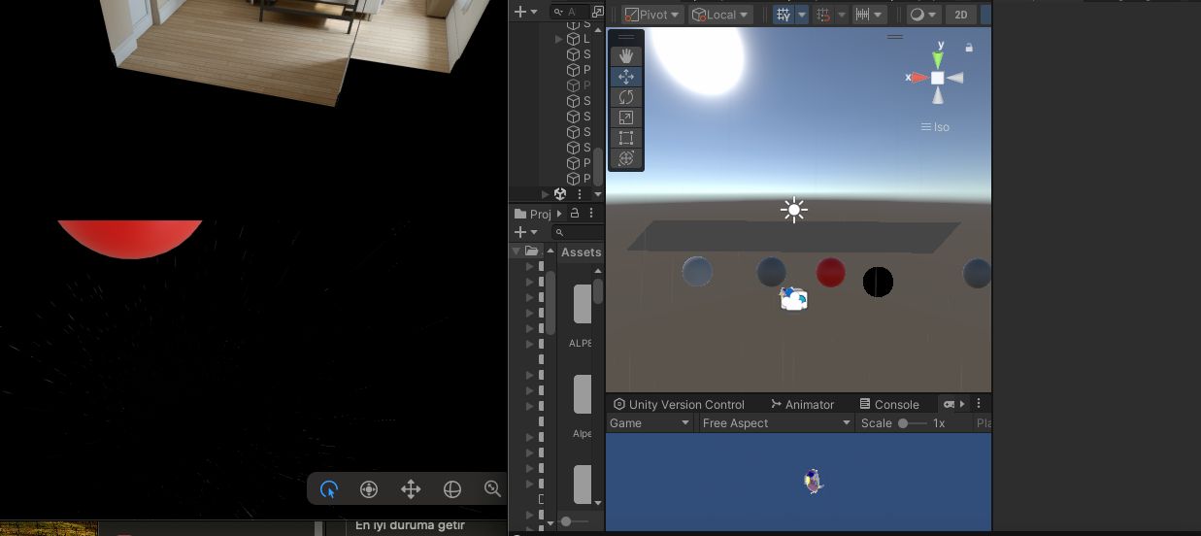Select the zoom magnifier tool in viewer
The height and width of the screenshot is (536, 1201).
click(x=492, y=489)
